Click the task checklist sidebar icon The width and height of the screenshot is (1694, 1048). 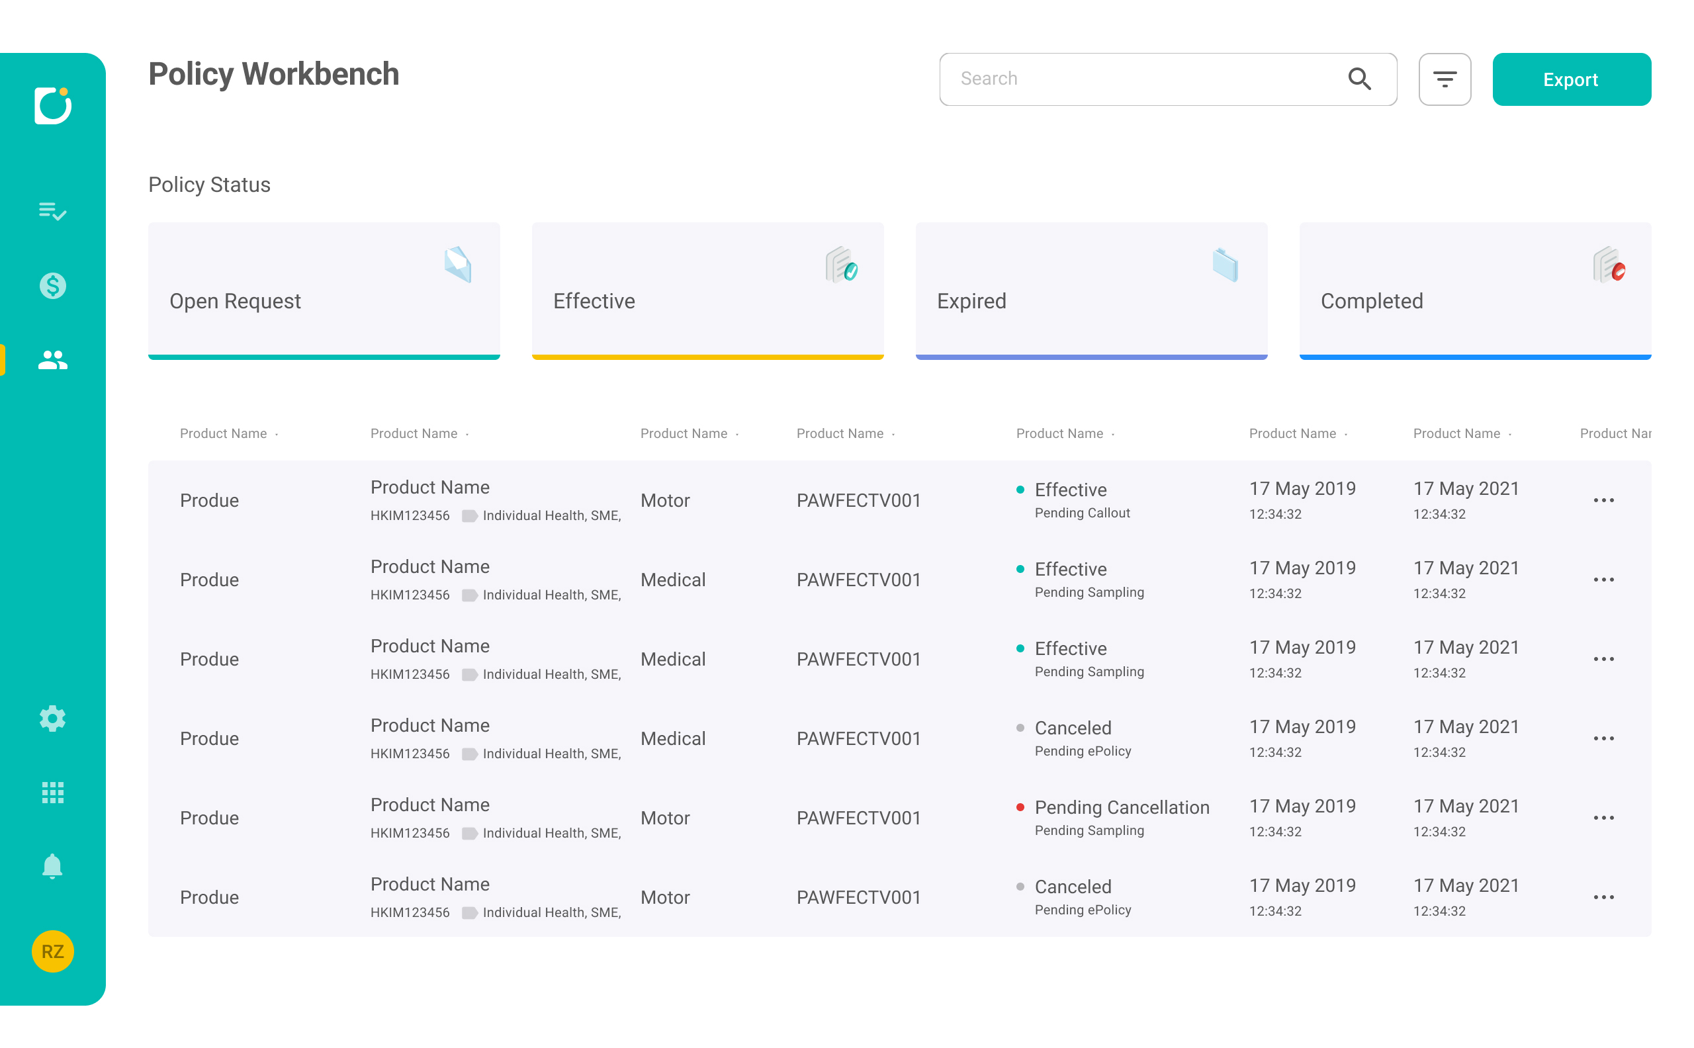tap(53, 210)
